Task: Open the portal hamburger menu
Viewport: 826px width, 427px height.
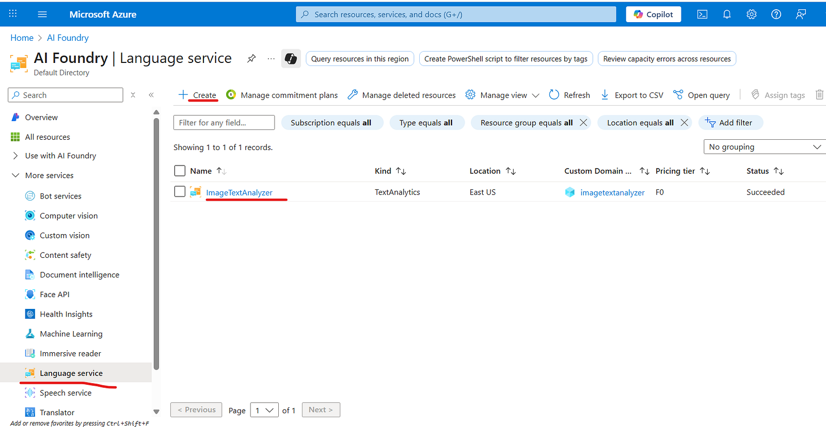Action: point(42,14)
